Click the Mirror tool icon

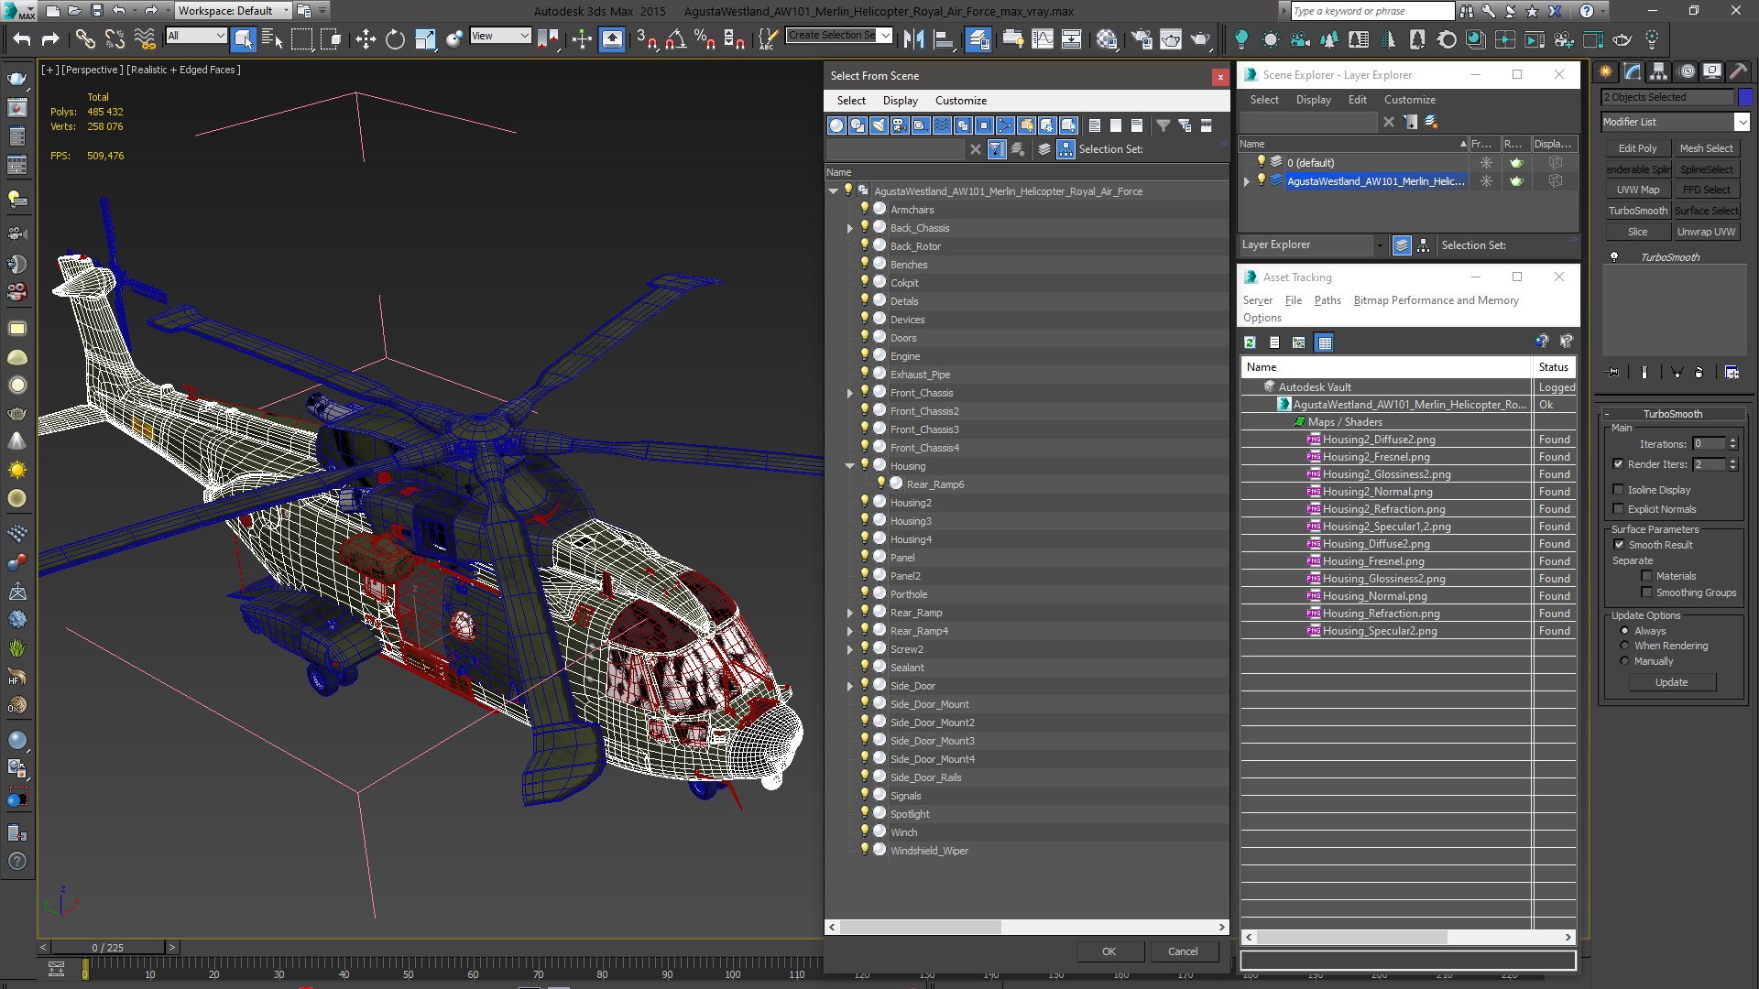click(913, 38)
